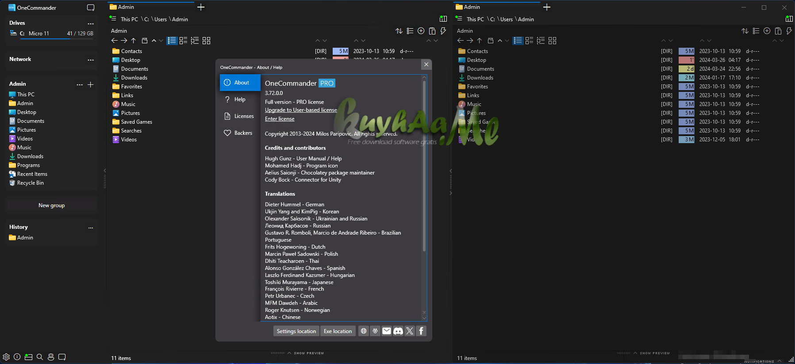Add a favorite with the plus next to Admin group
The height and width of the screenshot is (364, 795).
click(91, 84)
